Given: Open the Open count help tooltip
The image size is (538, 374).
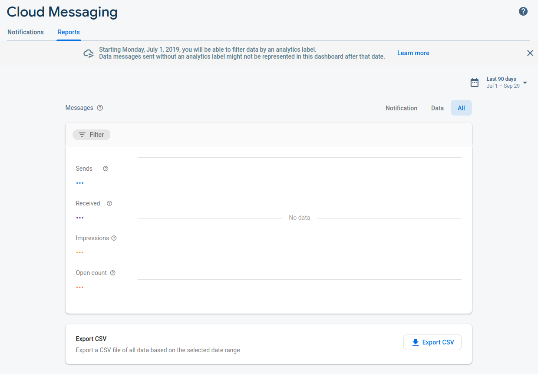Looking at the screenshot, I should point(112,272).
